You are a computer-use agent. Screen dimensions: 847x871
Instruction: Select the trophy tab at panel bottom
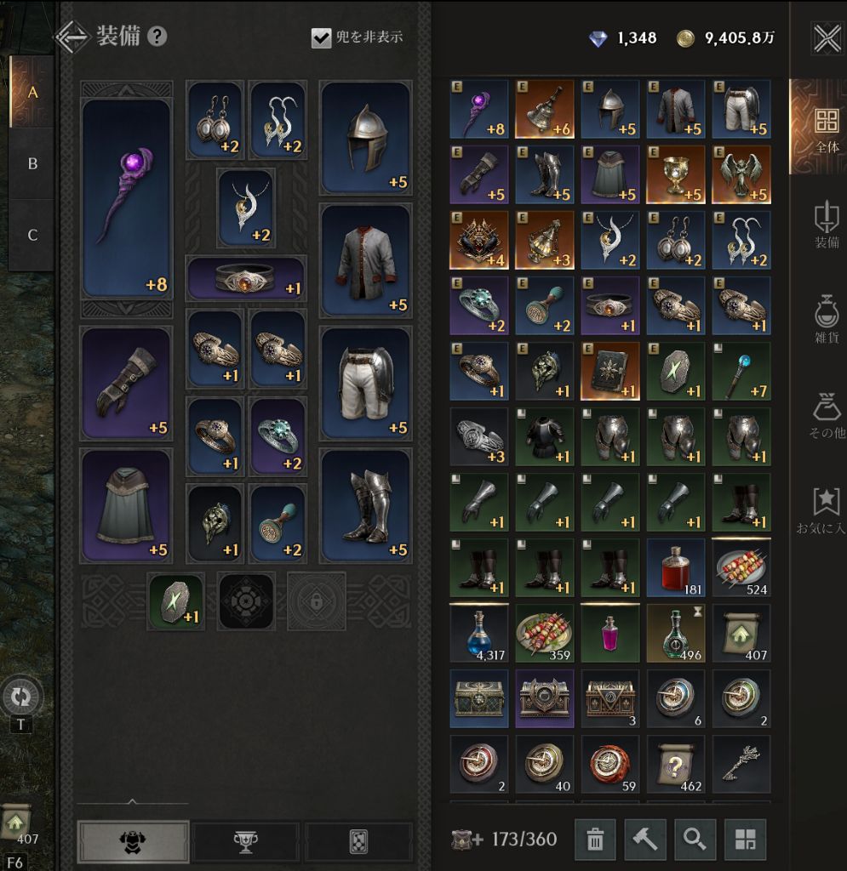pos(246,841)
